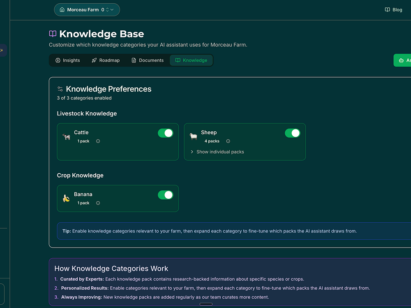Toggle the Banana knowledge switch
The height and width of the screenshot is (308, 411).
point(165,195)
